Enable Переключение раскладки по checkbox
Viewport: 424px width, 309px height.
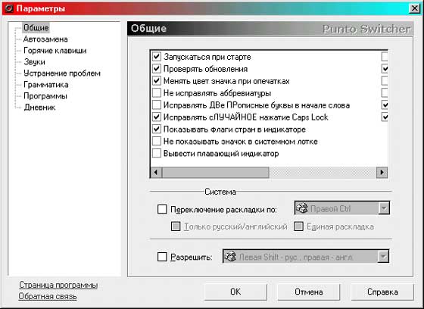pos(162,209)
